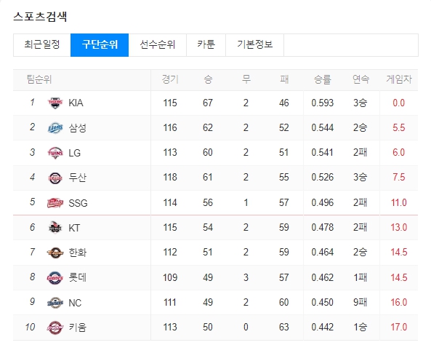431x345 pixels.
Task: Click 키움's losses value 63
Action: [x=284, y=327]
